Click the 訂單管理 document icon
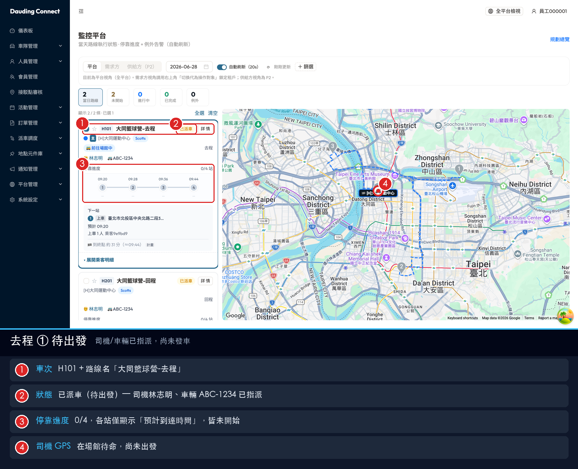This screenshot has width=578, height=469. tap(12, 123)
